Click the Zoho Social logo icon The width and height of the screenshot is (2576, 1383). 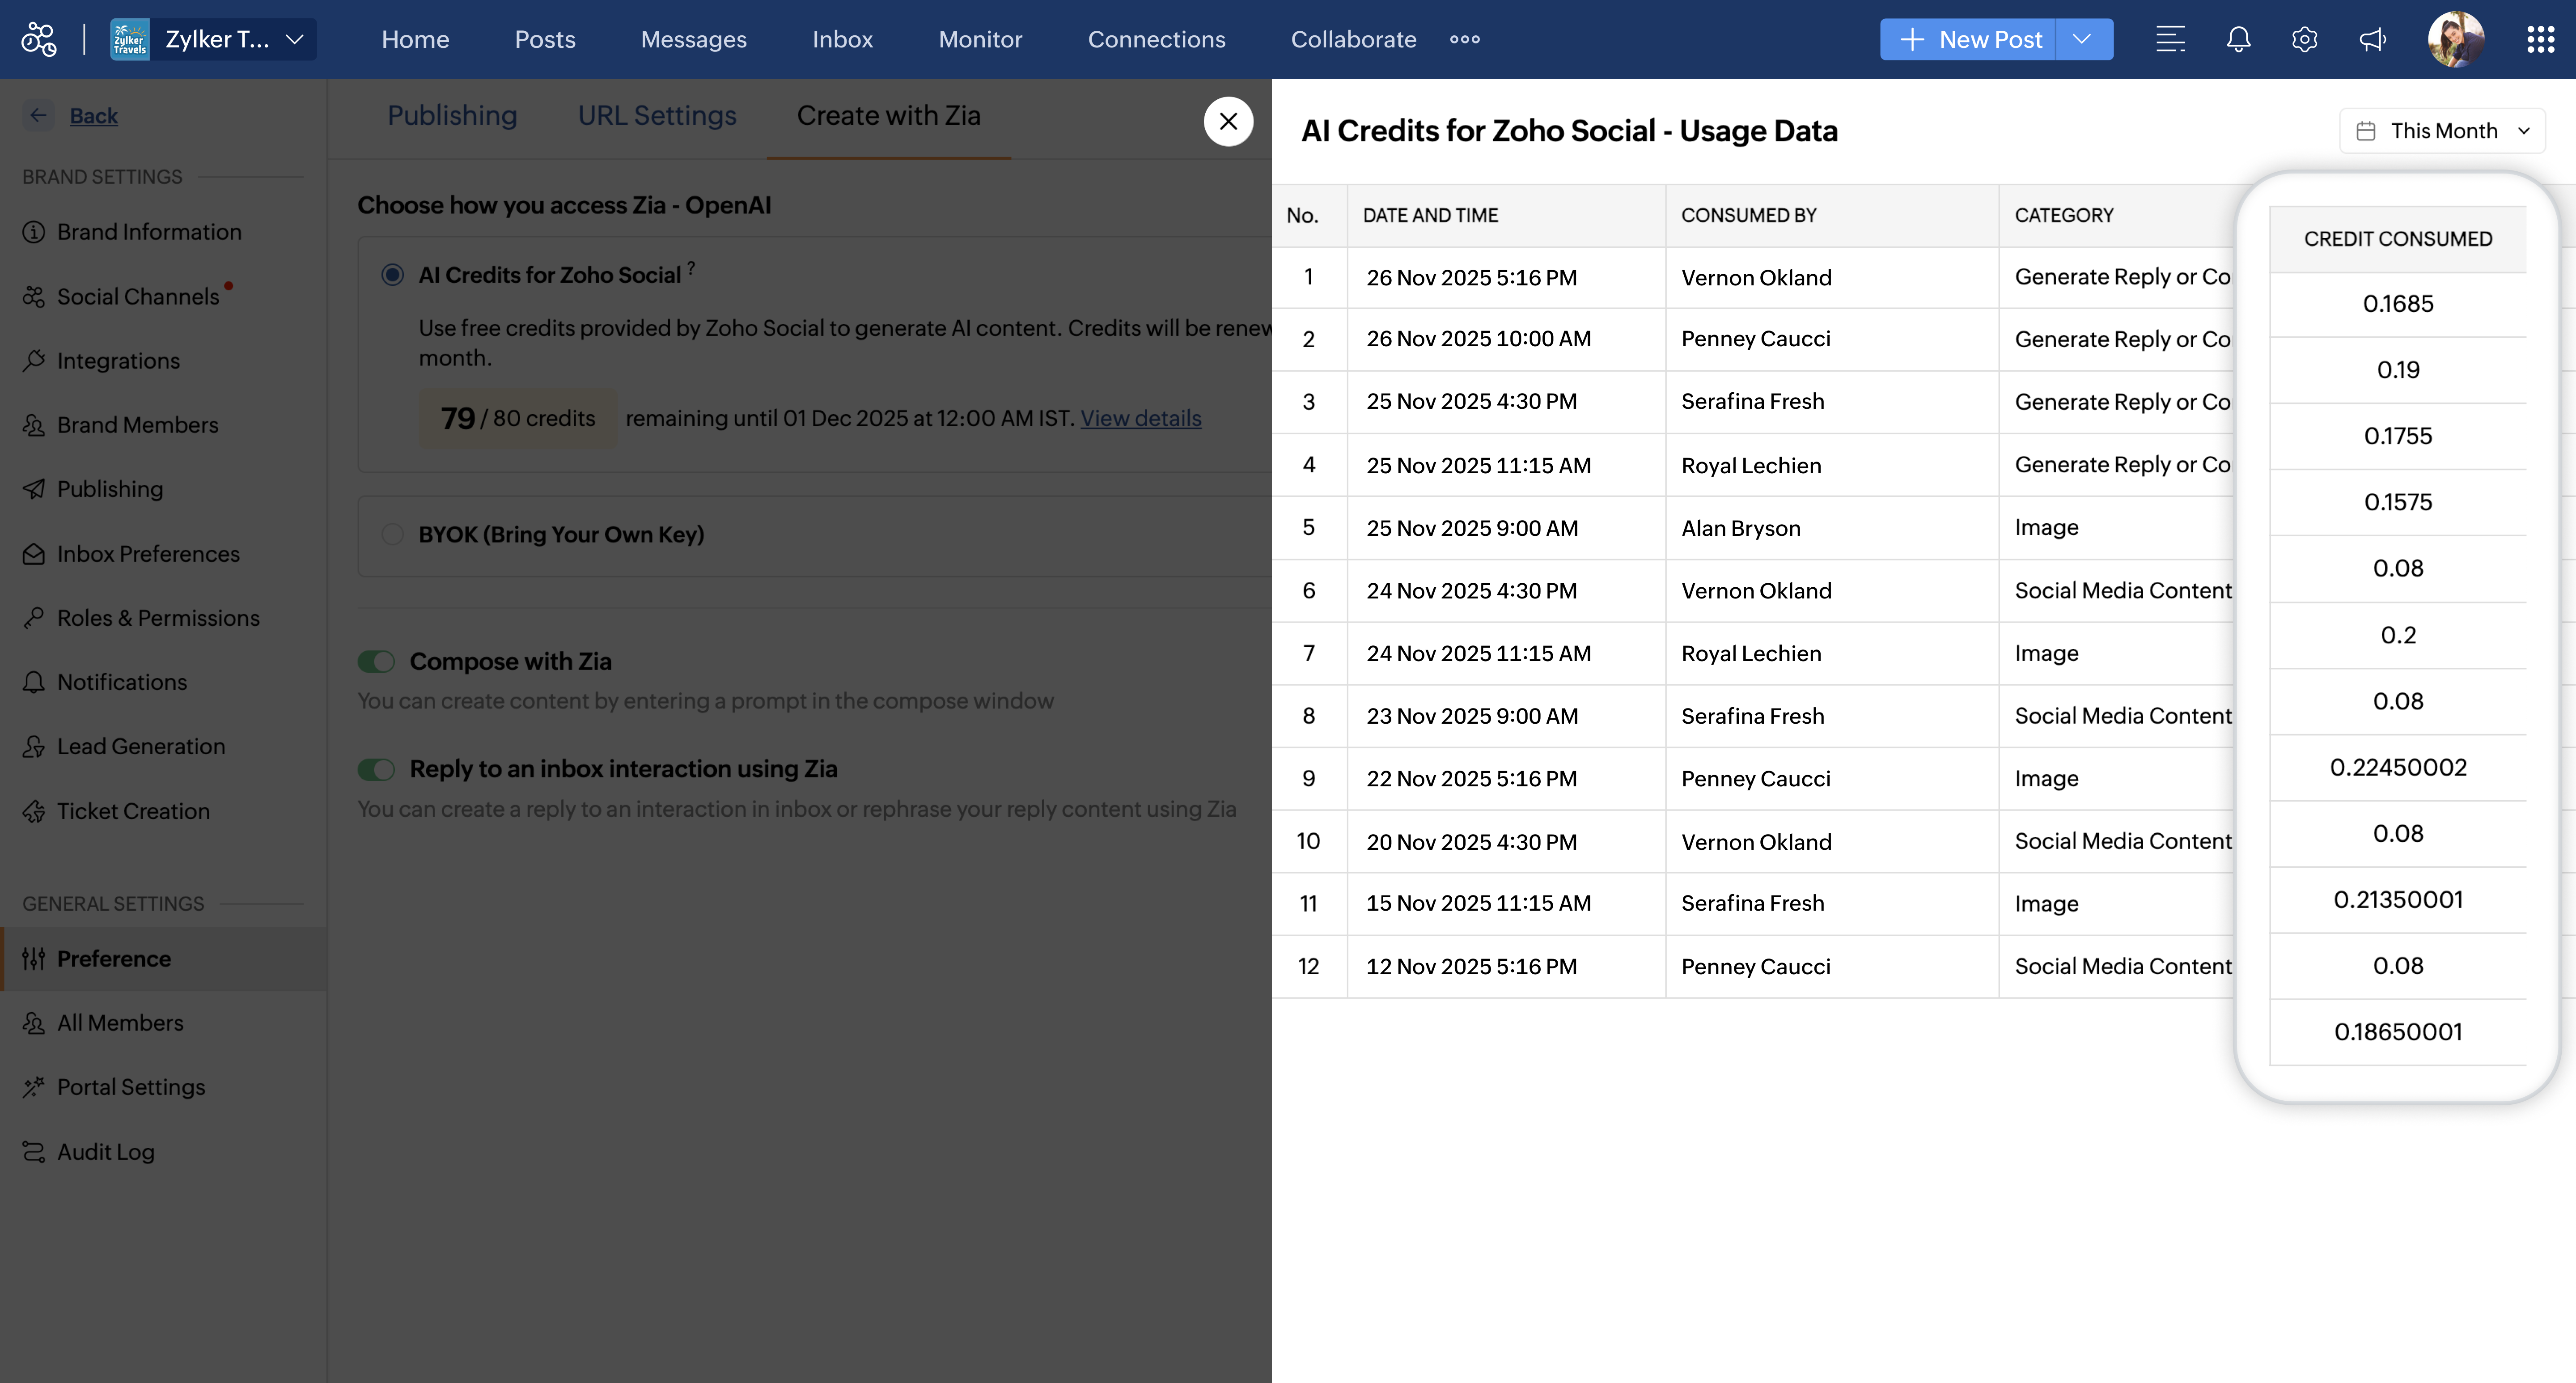[x=39, y=39]
